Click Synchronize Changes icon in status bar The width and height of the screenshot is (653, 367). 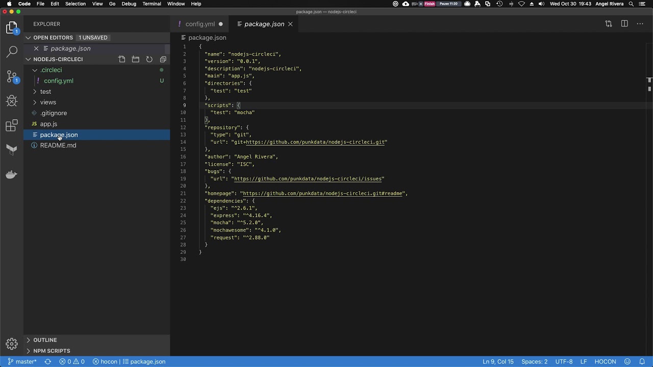[48, 361]
